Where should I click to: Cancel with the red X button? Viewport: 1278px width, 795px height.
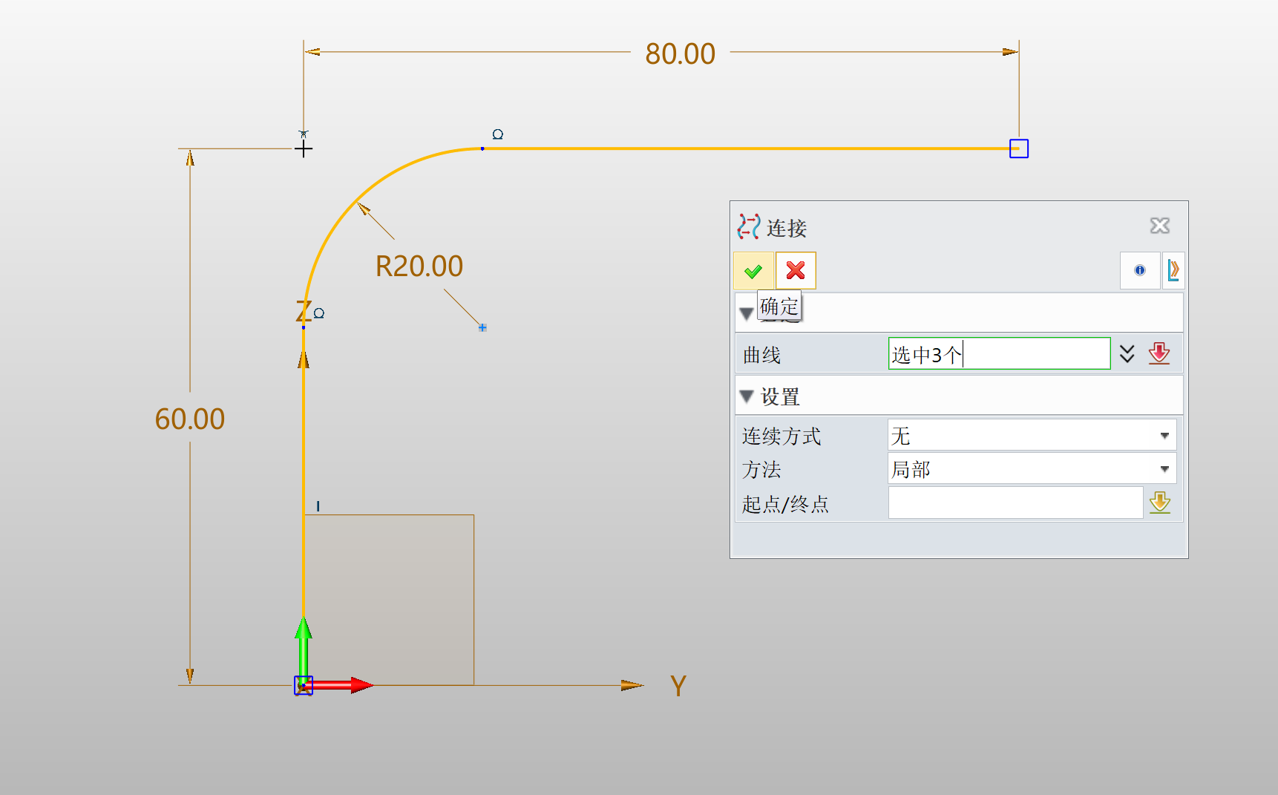(796, 271)
